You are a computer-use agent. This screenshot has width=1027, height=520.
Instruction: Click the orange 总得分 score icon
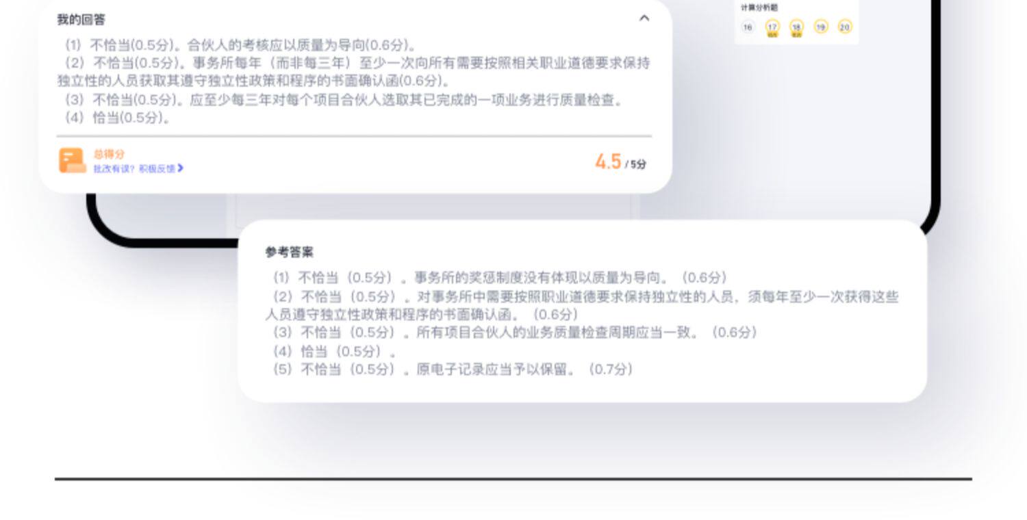pyautogui.click(x=72, y=161)
